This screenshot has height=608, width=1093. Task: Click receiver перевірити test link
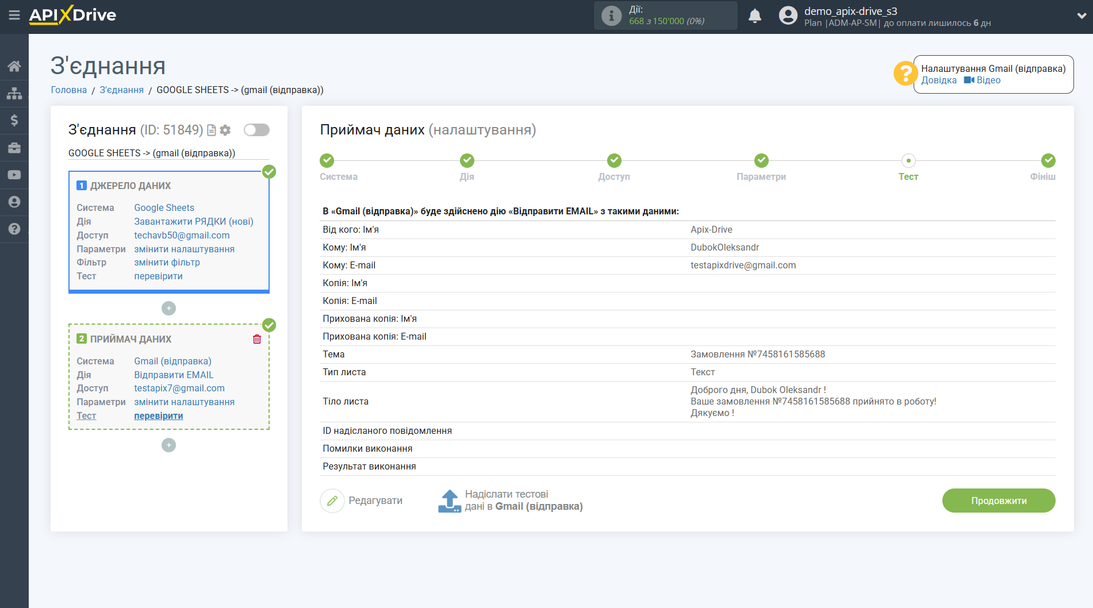pos(158,415)
